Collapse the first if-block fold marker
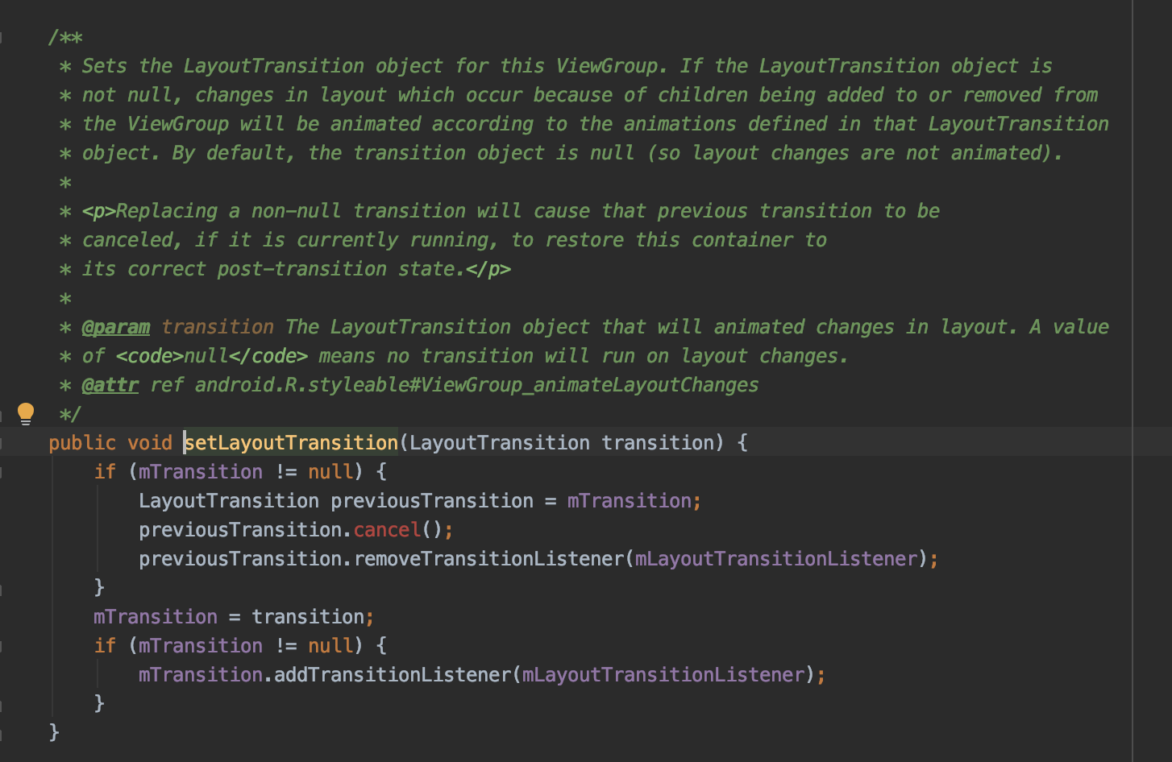Viewport: 1172px width, 762px height. point(2,472)
